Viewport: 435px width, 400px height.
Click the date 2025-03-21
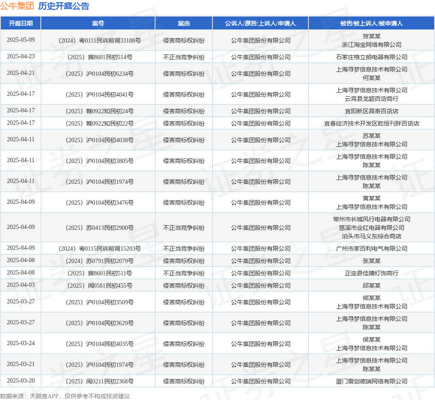pyautogui.click(x=21, y=364)
